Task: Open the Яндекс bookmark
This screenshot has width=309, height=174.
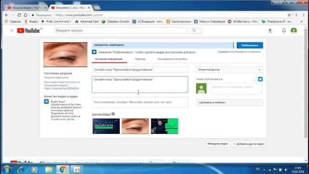Action: point(31,21)
